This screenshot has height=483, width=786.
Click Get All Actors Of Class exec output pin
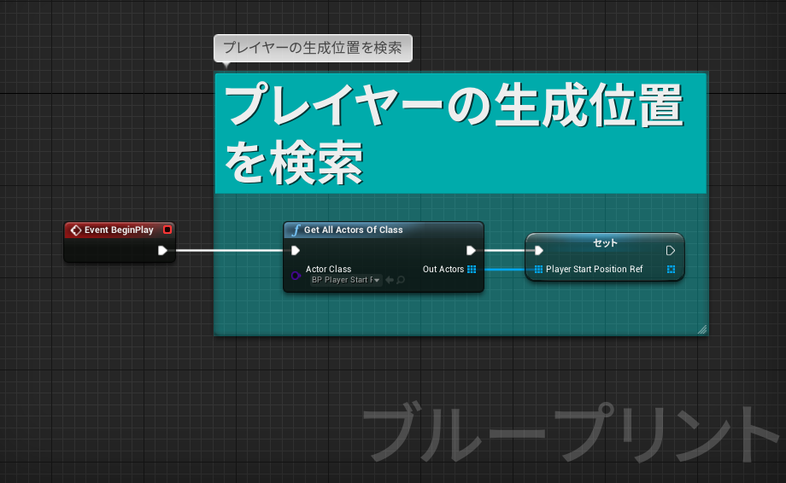[471, 250]
